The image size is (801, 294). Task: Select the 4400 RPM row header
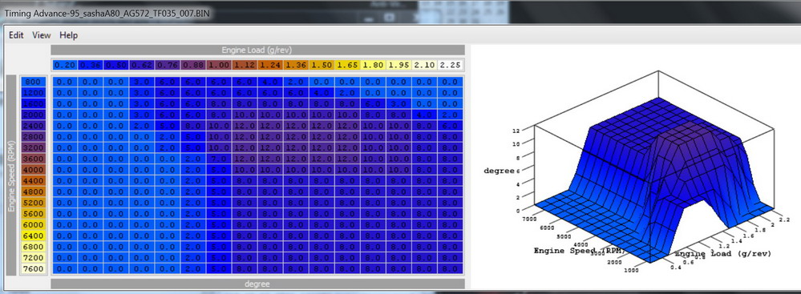pos(33,181)
